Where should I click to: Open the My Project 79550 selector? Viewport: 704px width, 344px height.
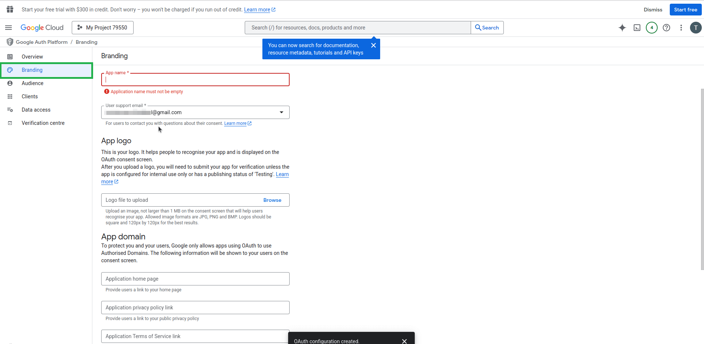[103, 28]
